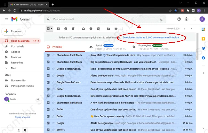The width and height of the screenshot is (208, 133).
Task: Open Settings gear icon
Action: [x=187, y=19]
